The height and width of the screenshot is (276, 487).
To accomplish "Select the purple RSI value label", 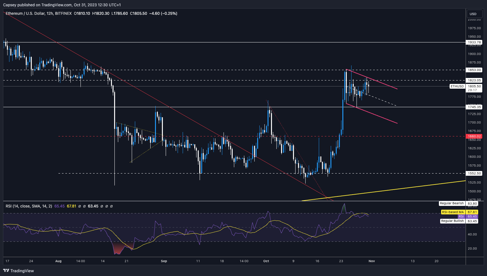I will coord(461,217).
